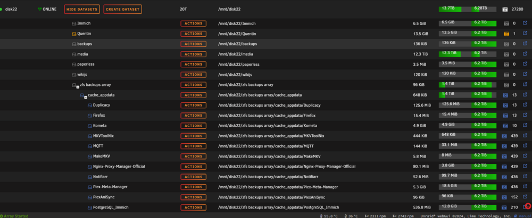Open ACTIONS menu for Nginx-Proxy-Manager-Official
Viewport: 532px width, 218px height.
194,167
